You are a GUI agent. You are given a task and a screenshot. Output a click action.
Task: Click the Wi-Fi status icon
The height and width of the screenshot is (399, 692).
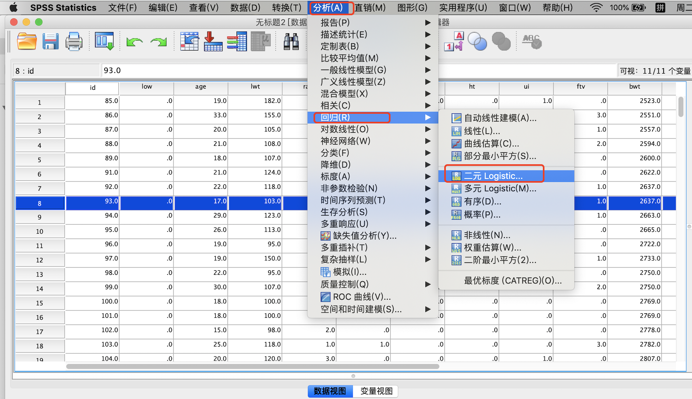[596, 7]
